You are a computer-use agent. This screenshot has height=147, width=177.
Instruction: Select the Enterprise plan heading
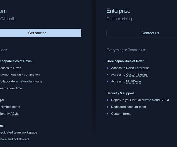(118, 11)
